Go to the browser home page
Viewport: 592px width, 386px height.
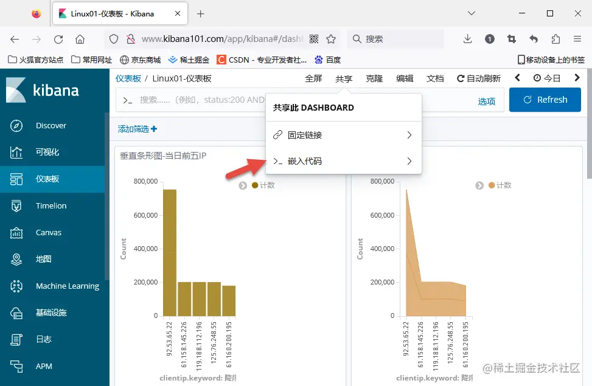coord(80,39)
